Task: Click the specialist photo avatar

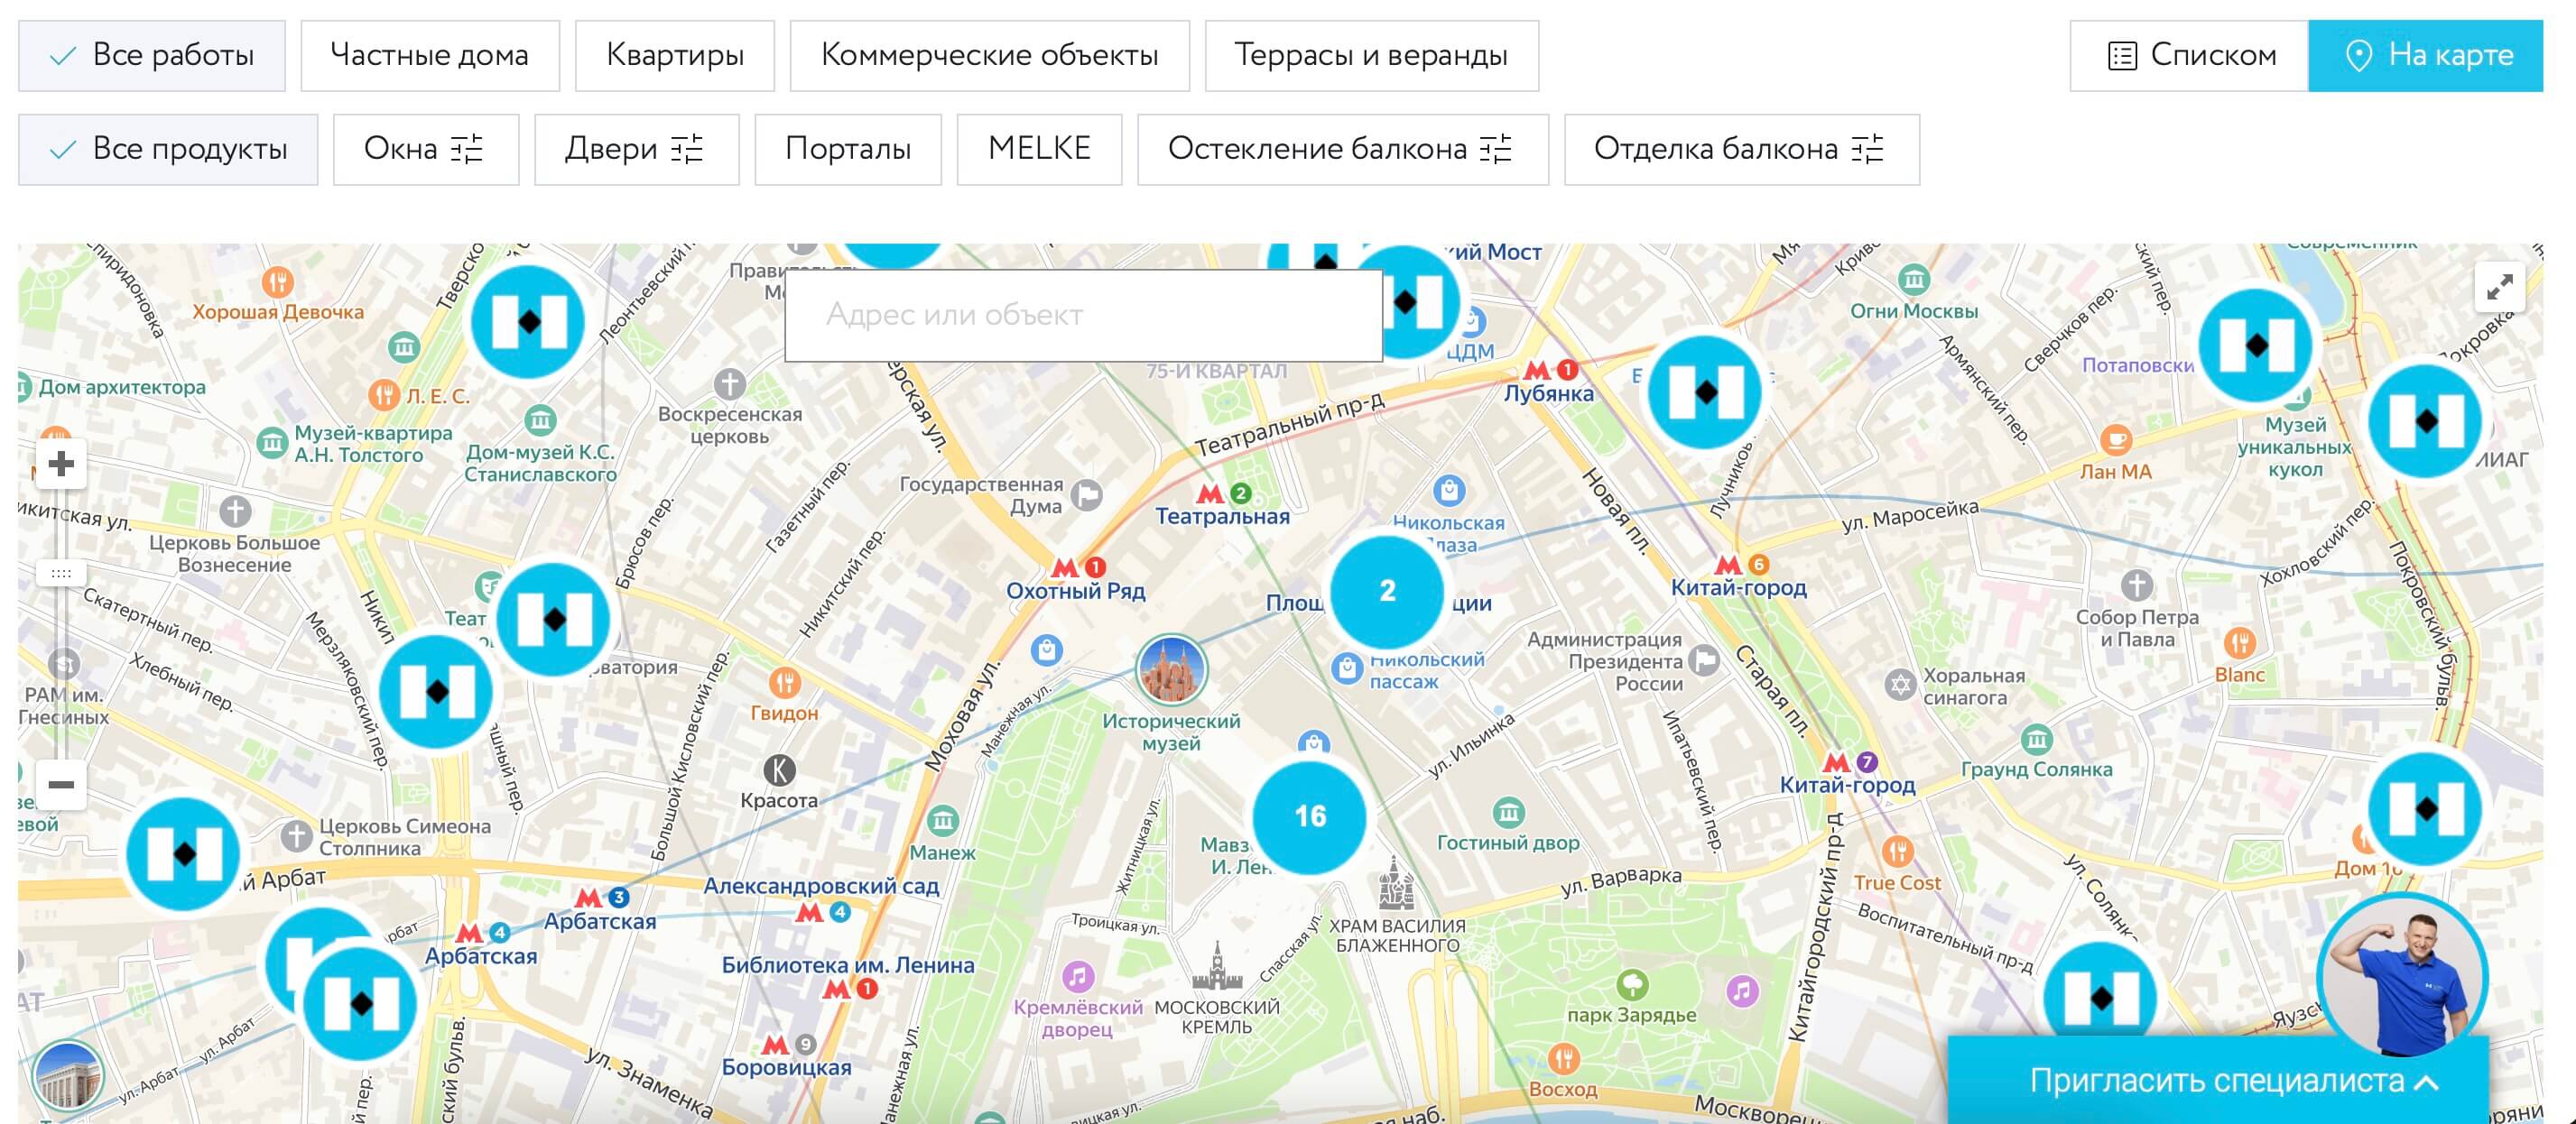Action: tap(2403, 977)
